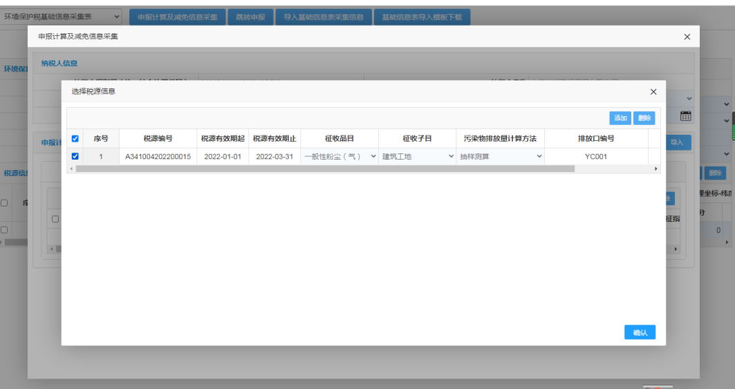Toggle the select-all checkbox in table header
735x389 pixels.
[x=75, y=138]
